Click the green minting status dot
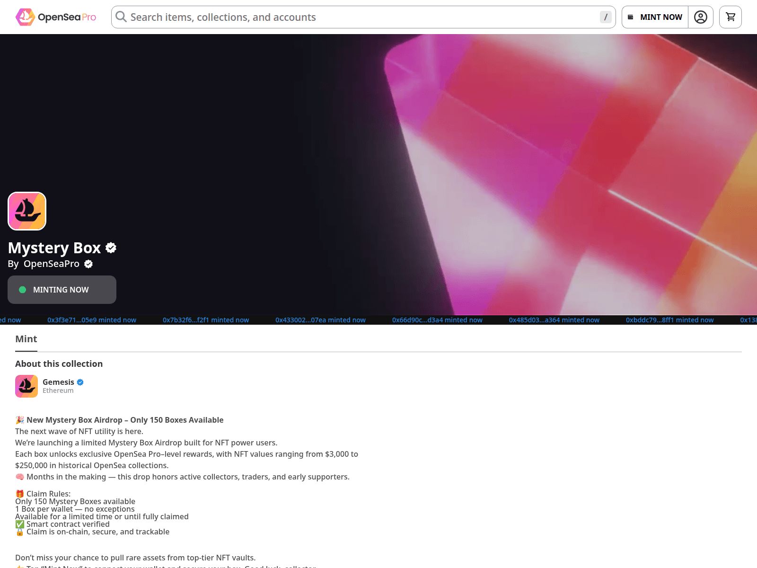 [x=22, y=290]
